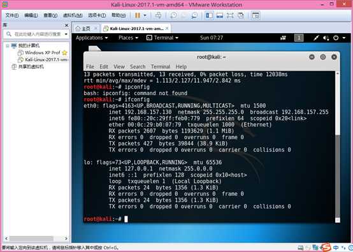Open the Kali Applications menu

(x=92, y=38)
